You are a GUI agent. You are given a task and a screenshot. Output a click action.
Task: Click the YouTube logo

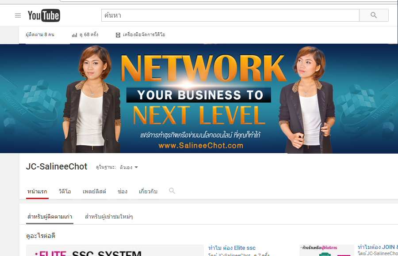coord(44,16)
